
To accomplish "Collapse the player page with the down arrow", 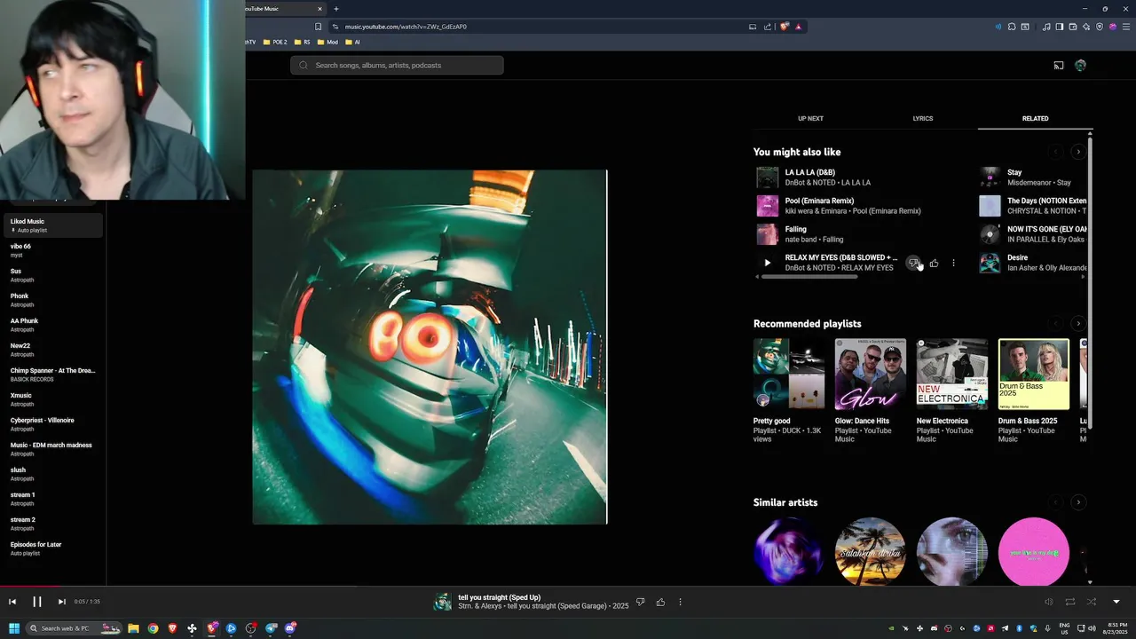I will click(x=1116, y=602).
